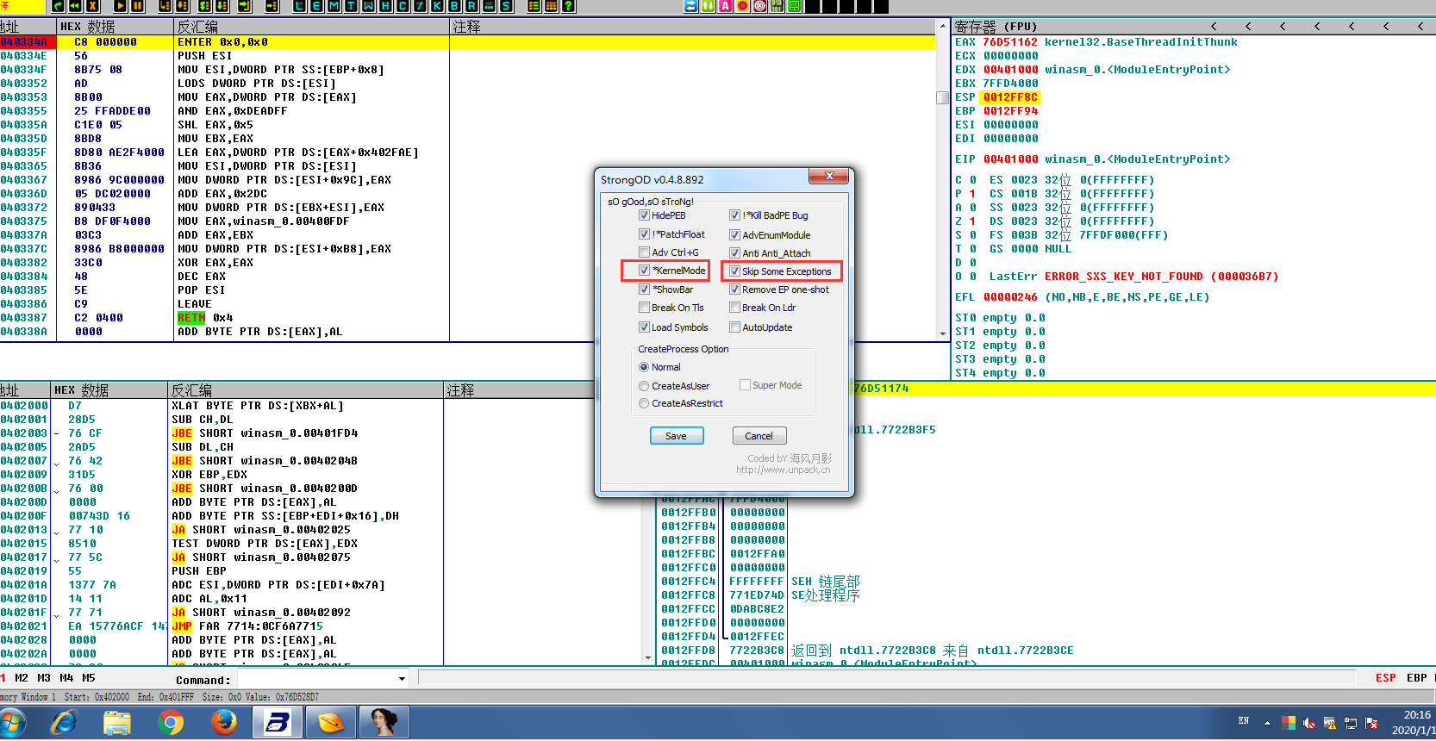Open Firefox from the taskbar
This screenshot has width=1436, height=741.
click(x=223, y=722)
